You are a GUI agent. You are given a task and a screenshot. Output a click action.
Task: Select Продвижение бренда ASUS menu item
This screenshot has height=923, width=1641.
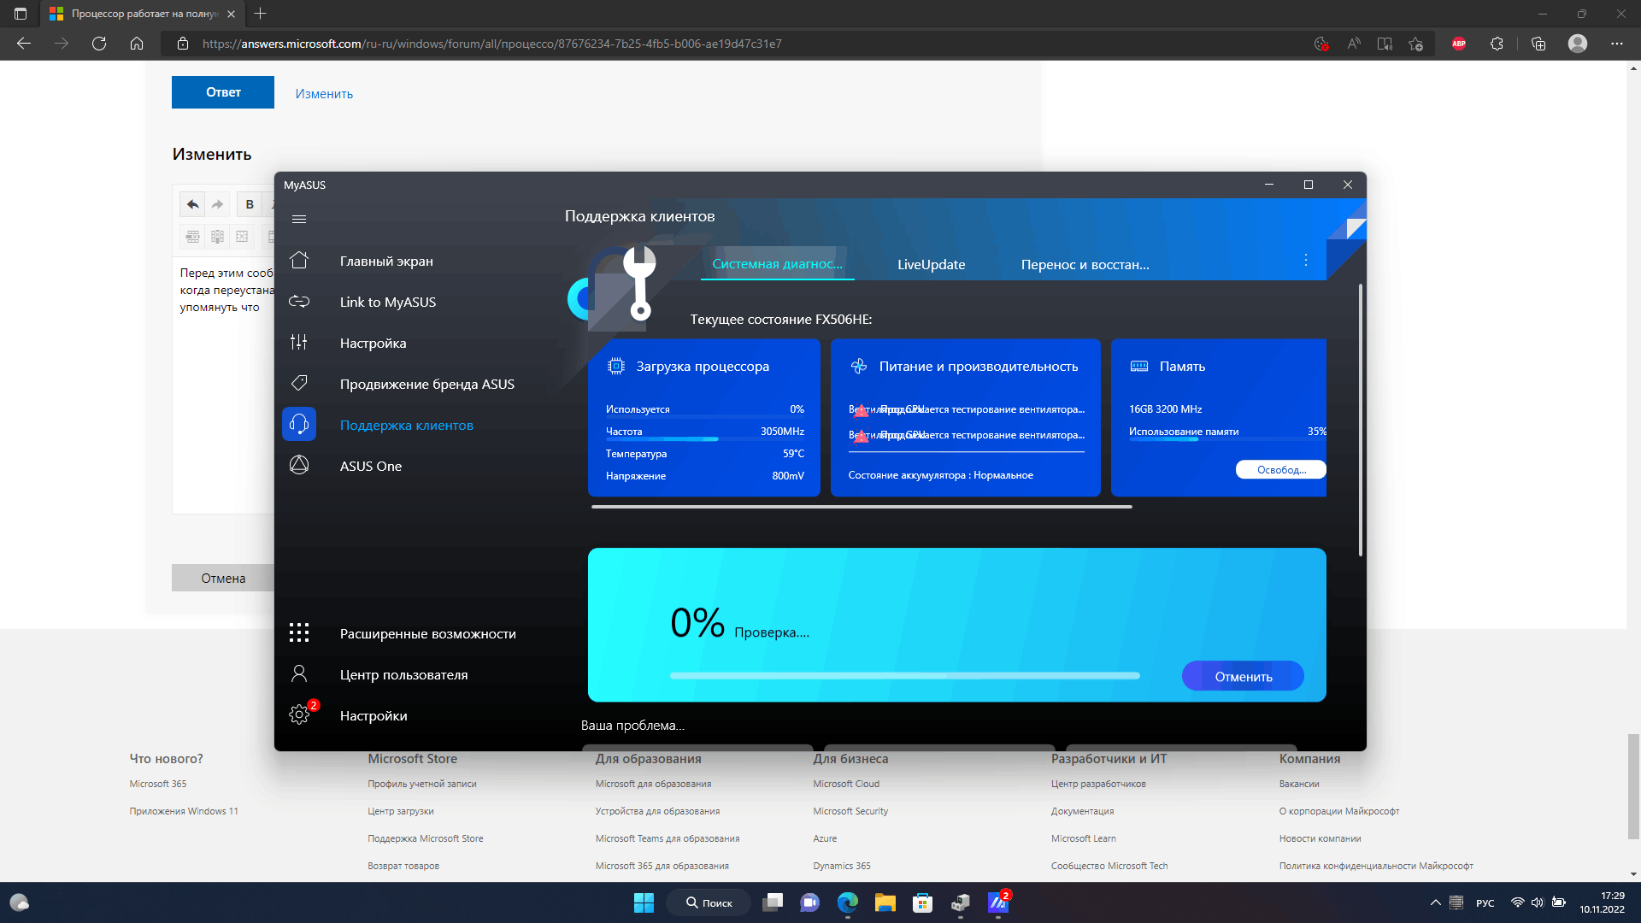tap(427, 384)
